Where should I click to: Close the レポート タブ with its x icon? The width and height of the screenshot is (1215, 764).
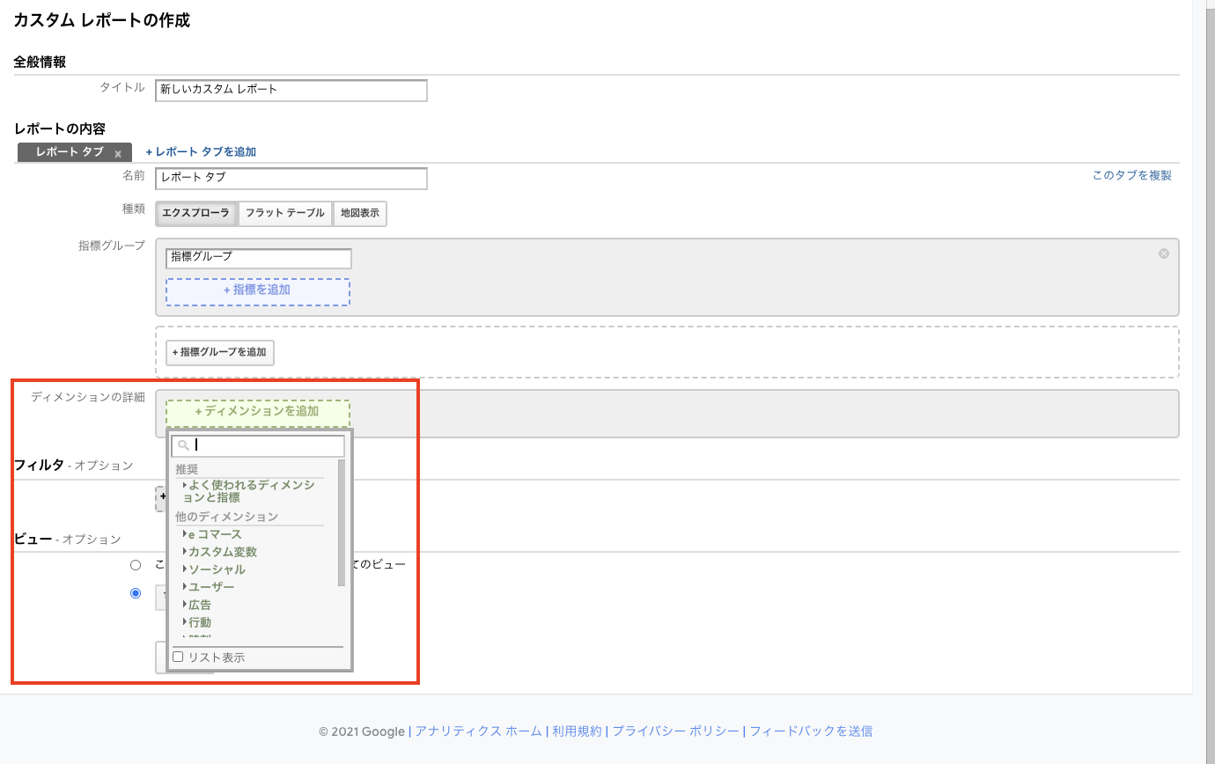coord(117,154)
